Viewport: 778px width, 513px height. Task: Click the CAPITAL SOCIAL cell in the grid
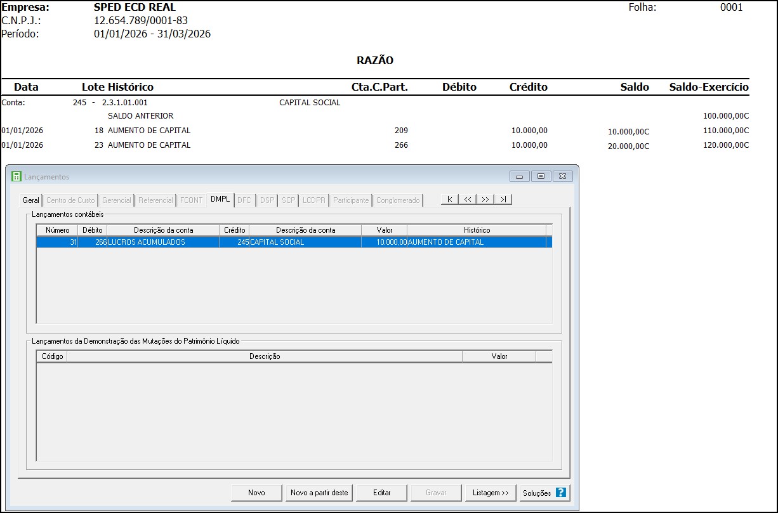tap(305, 242)
